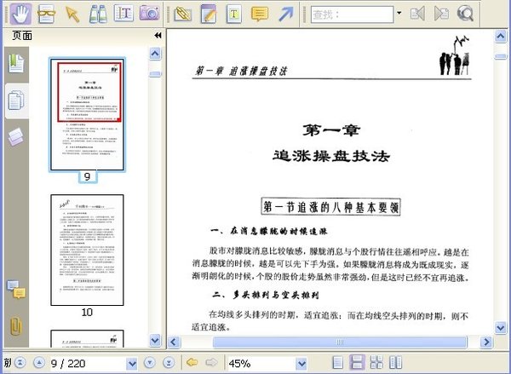Switch to single page layout
This screenshot has height=374, width=511.
338,363
